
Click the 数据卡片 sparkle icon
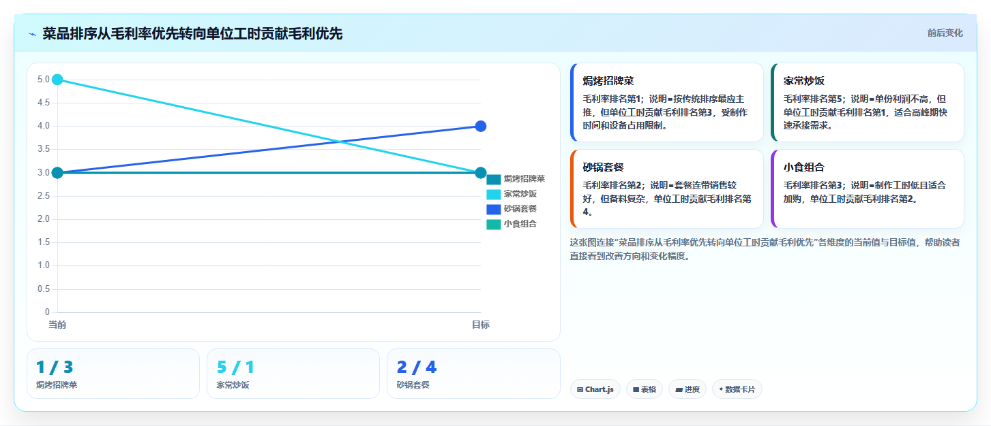pyautogui.click(x=721, y=390)
